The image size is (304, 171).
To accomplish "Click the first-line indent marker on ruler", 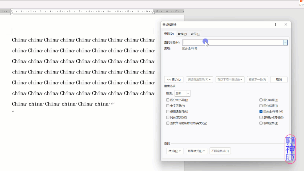I will coord(12,10).
